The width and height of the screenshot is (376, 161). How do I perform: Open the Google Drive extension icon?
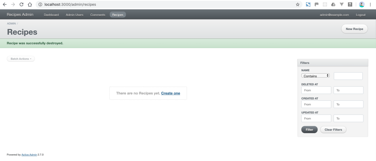point(333,5)
